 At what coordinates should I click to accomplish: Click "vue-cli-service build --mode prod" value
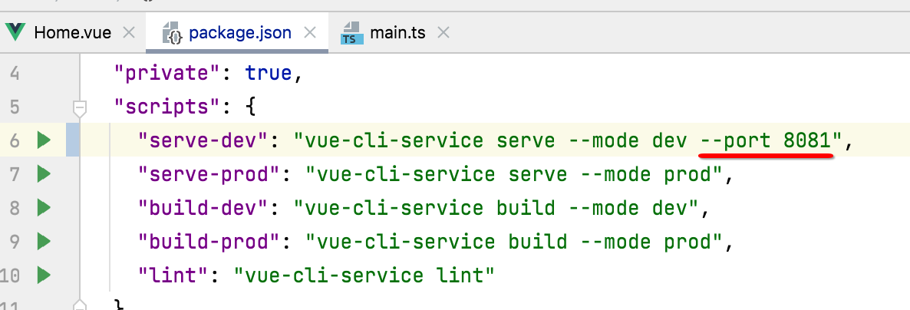[514, 242]
